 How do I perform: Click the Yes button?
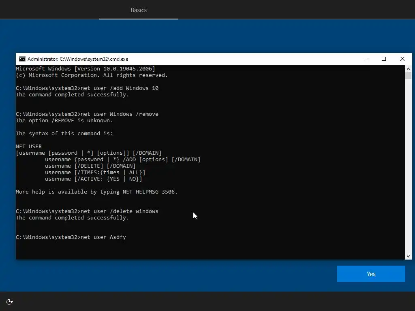pos(371,274)
